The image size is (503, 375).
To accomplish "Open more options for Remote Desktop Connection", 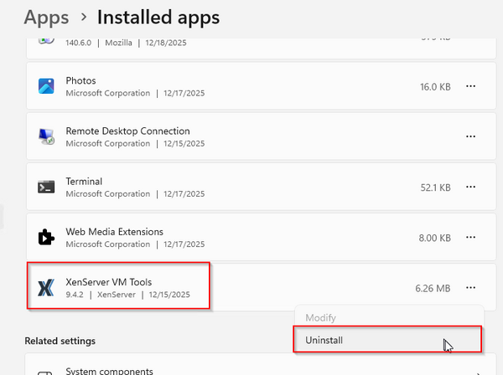I will pyautogui.click(x=471, y=136).
